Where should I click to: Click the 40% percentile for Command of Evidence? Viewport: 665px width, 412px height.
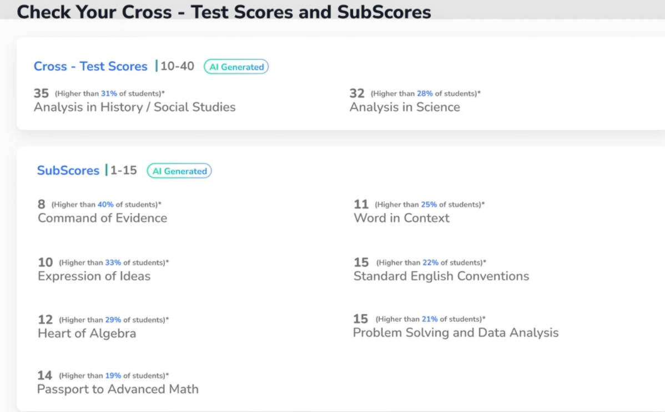pos(105,205)
